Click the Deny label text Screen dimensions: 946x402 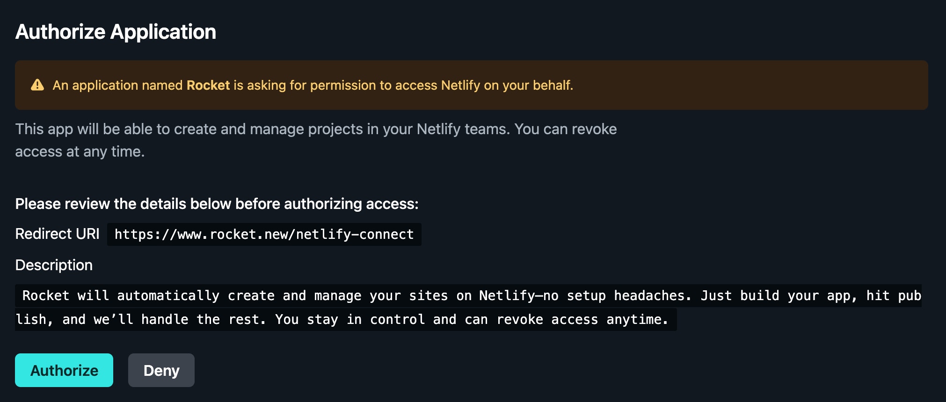pyautogui.click(x=161, y=370)
